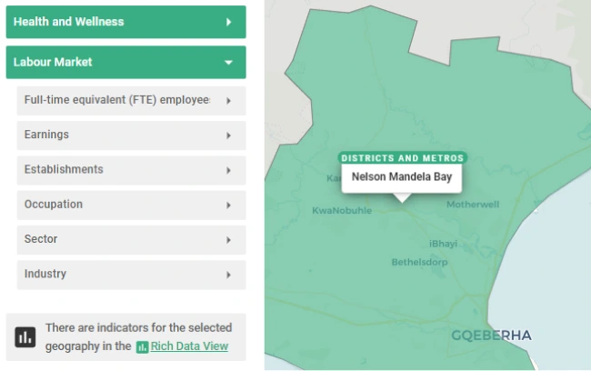The height and width of the screenshot is (371, 591).
Task: Expand the Occupation subcategory
Action: pyautogui.click(x=131, y=206)
